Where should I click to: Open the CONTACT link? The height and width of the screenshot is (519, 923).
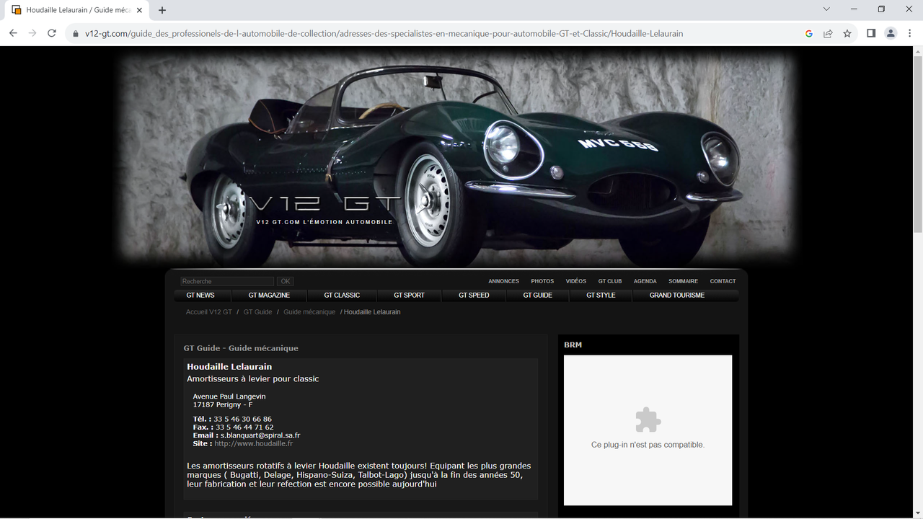point(723,281)
